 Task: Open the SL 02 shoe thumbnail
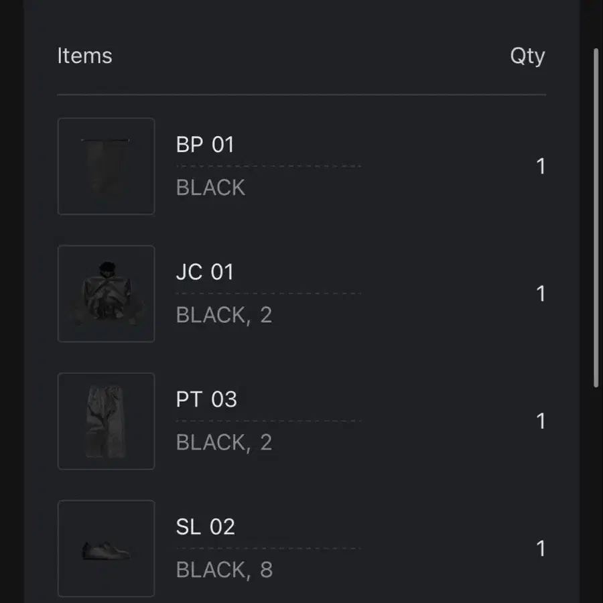click(106, 548)
